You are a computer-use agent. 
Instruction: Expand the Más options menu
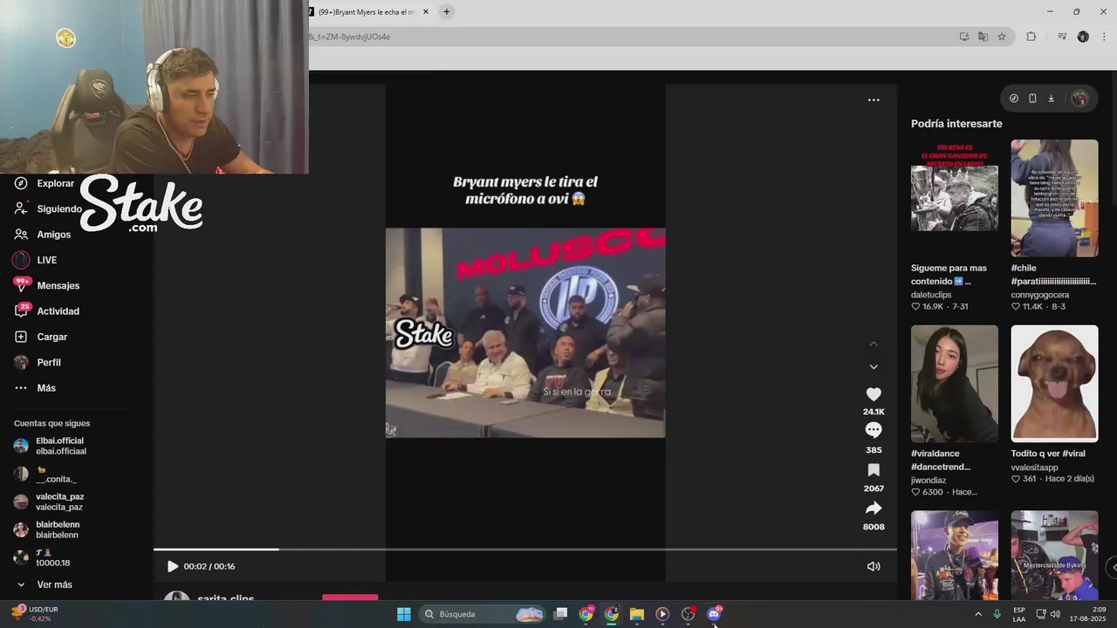pyautogui.click(x=45, y=388)
